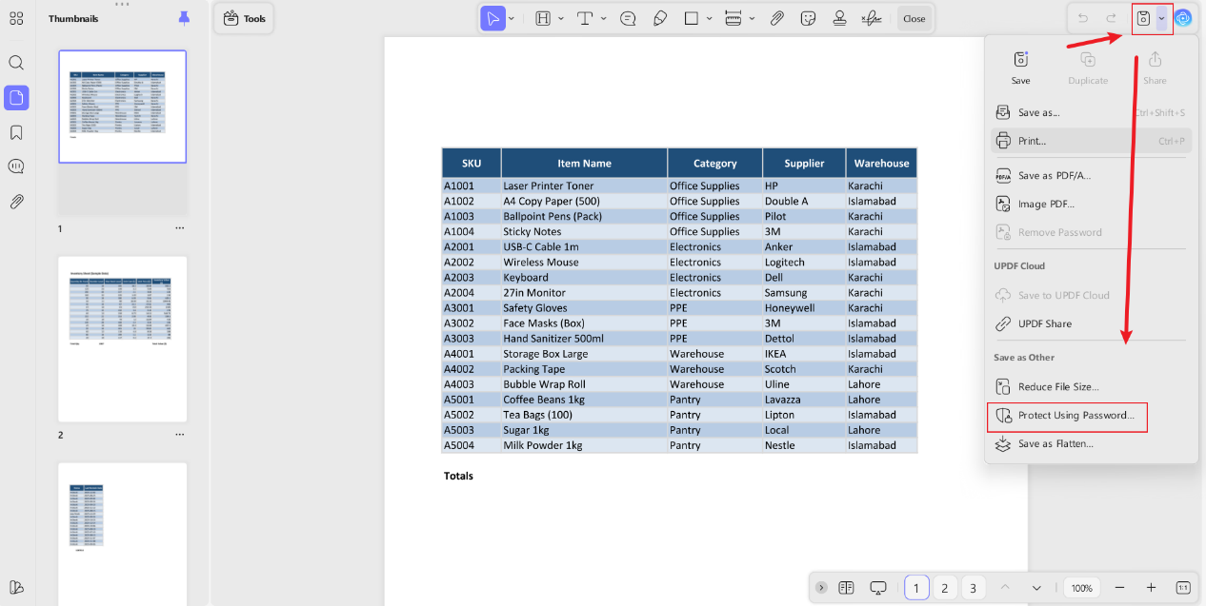Viewport: 1206px width, 606px height.
Task: Jump to page 3 button
Action: point(973,588)
